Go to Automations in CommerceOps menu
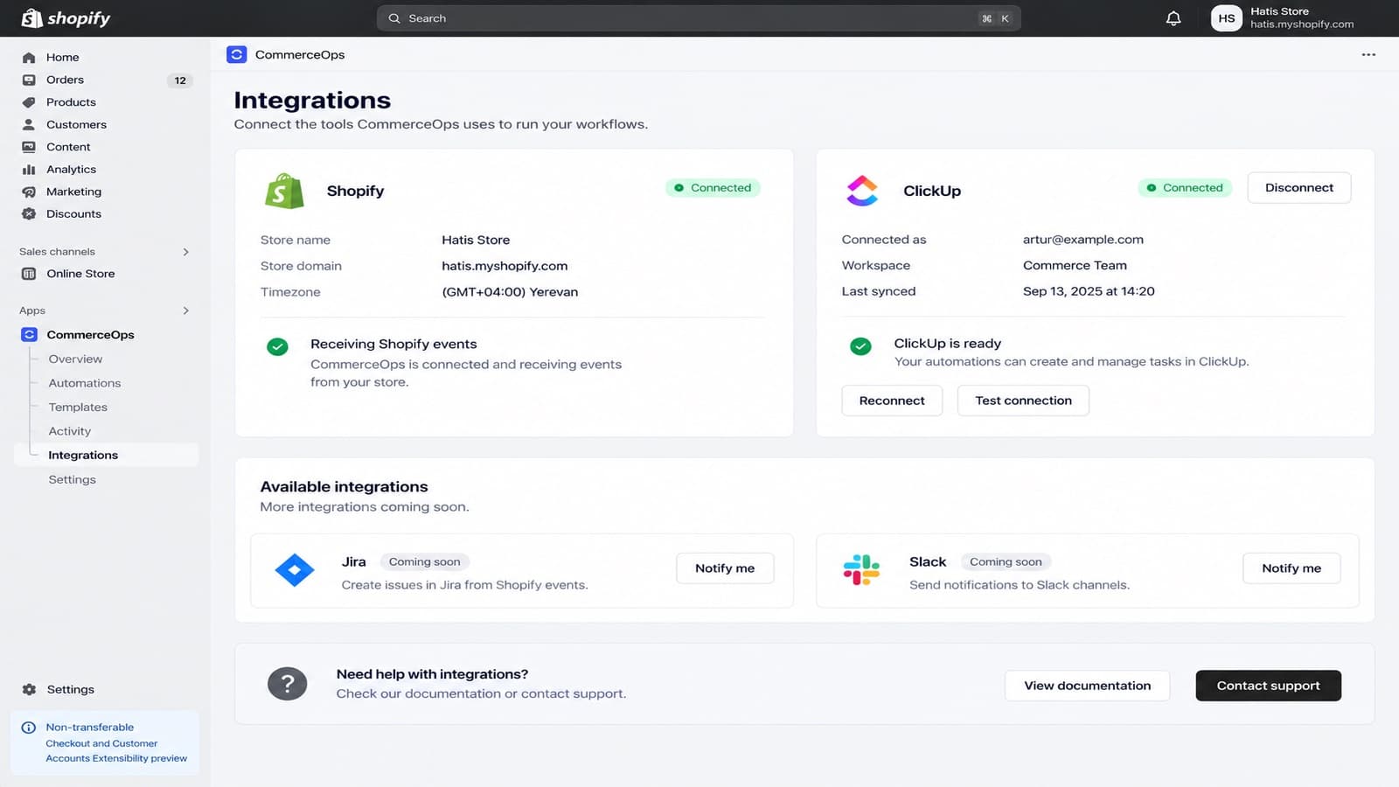 point(85,383)
